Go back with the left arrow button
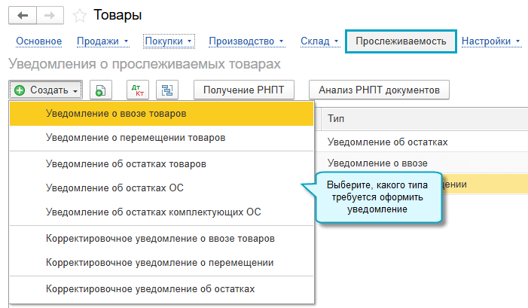528x308 pixels. [x=23, y=16]
